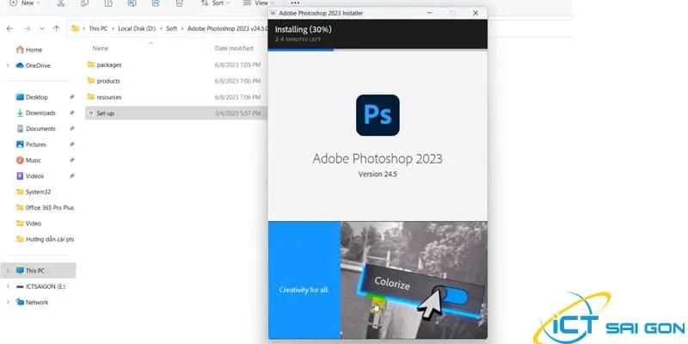
Task: Sort by the Name column header
Action: [x=101, y=48]
